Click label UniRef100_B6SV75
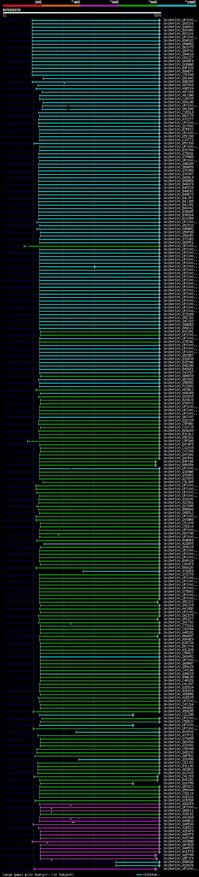 coord(178,47)
